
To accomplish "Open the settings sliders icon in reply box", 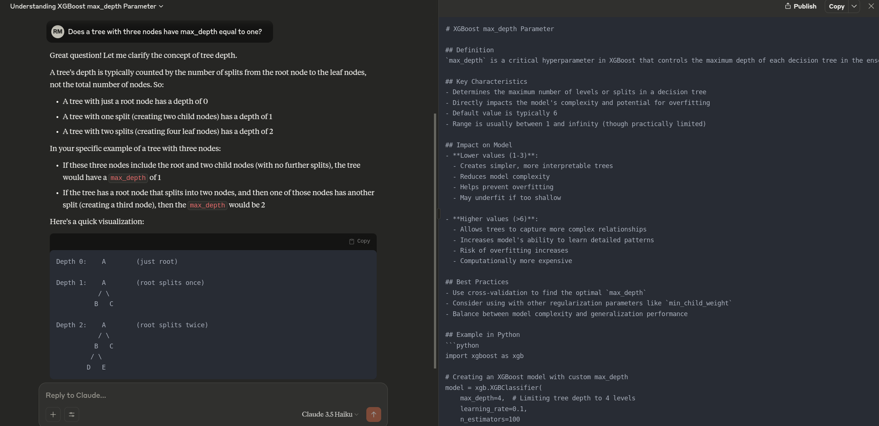I will point(72,414).
